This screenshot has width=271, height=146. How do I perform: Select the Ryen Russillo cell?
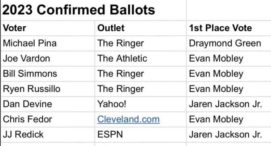click(x=48, y=89)
